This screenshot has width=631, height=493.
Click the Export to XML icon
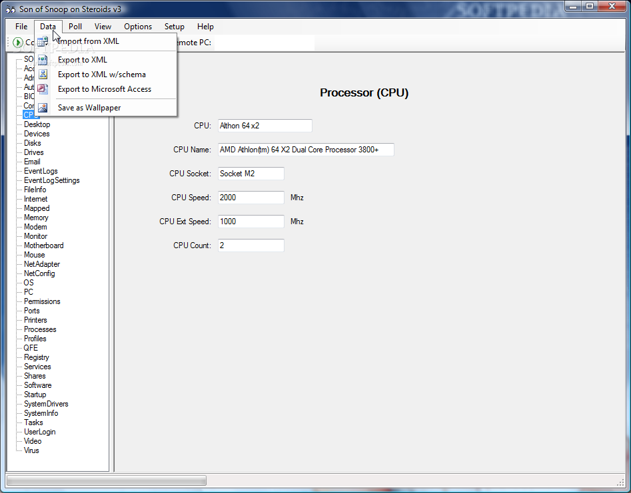pyautogui.click(x=43, y=60)
